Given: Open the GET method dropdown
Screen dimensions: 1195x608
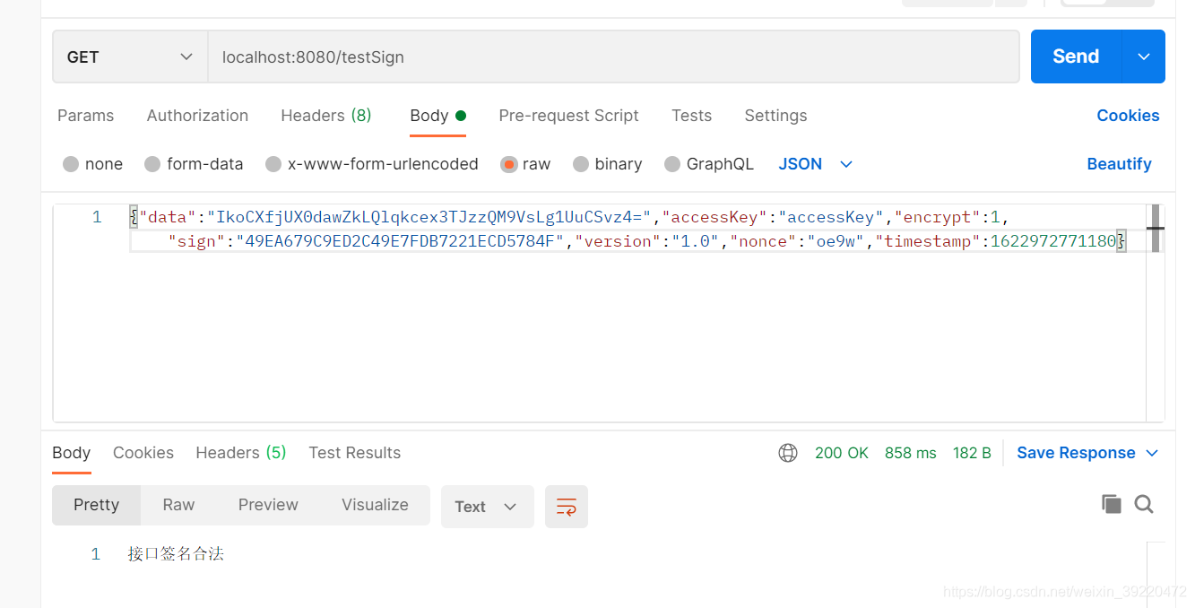Looking at the screenshot, I should tap(130, 56).
